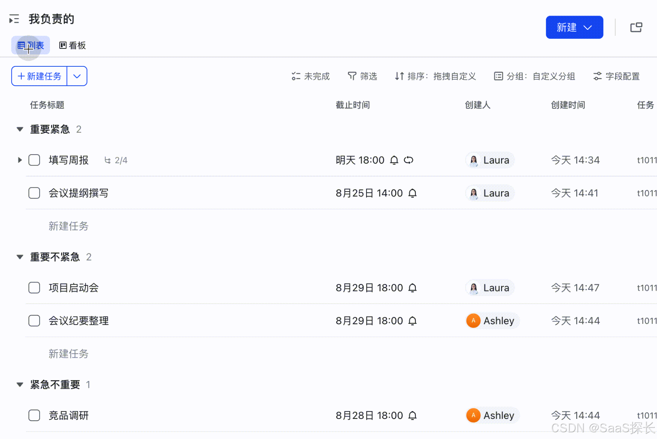Edit deadline 8月28日 18:00
657x439 pixels.
(x=369, y=416)
